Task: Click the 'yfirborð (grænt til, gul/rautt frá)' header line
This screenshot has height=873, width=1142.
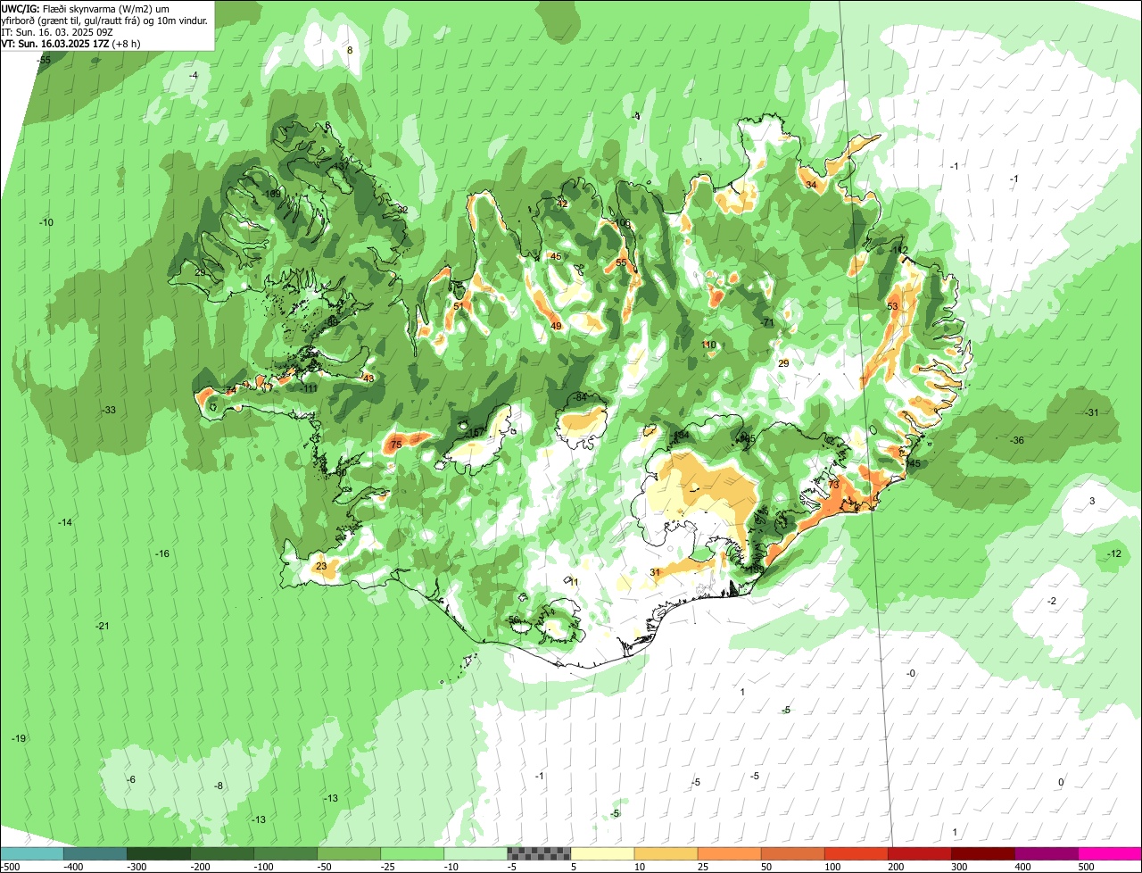Action: click(x=105, y=20)
